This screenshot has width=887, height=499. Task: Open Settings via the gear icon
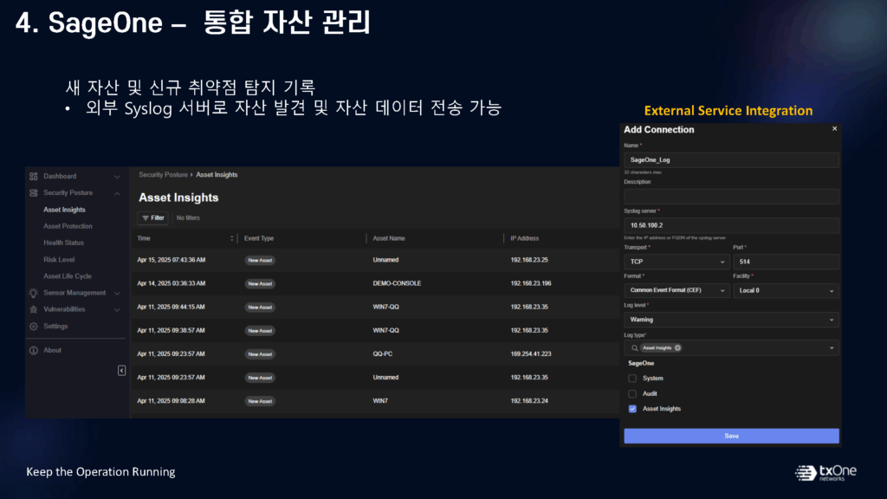[34, 327]
